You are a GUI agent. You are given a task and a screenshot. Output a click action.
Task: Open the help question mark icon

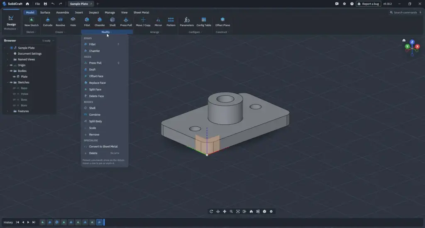coord(352,4)
